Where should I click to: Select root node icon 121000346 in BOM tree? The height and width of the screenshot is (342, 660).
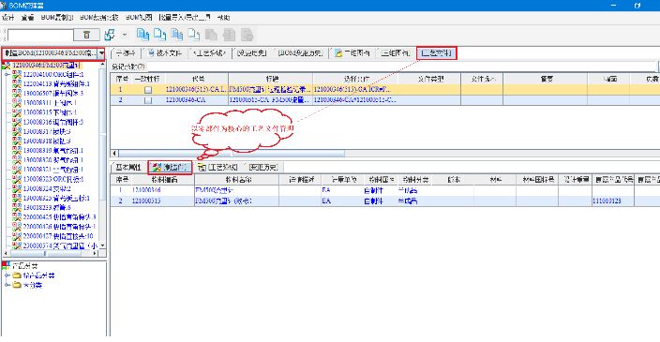tap(7, 66)
